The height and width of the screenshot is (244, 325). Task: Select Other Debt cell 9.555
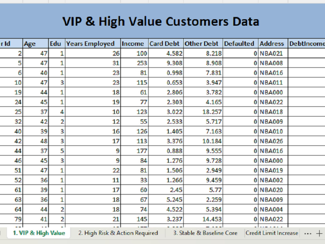[203, 151]
